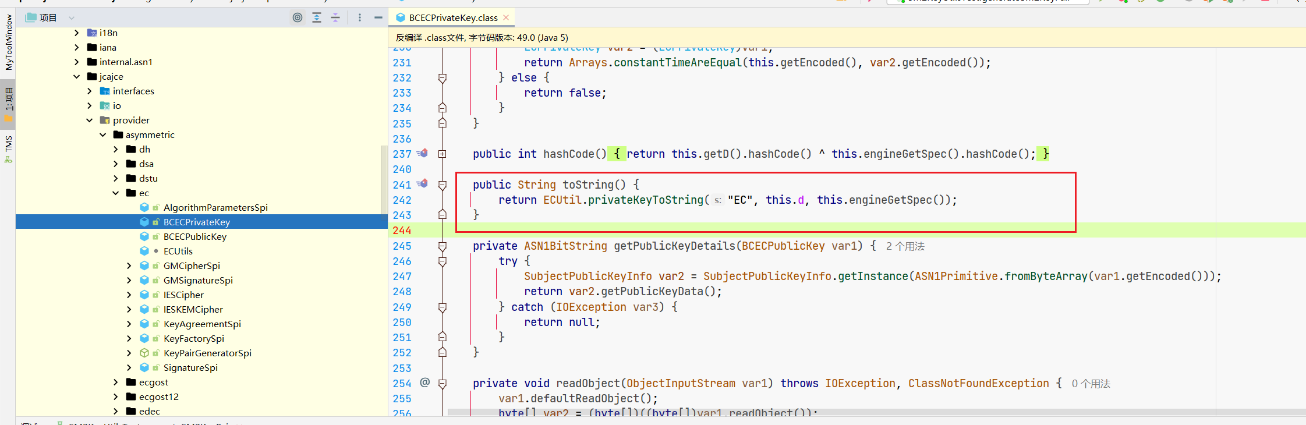Collapse getPublicKeyDetails fold at line 245
Image resolution: width=1306 pixels, height=425 pixels.
click(x=443, y=246)
